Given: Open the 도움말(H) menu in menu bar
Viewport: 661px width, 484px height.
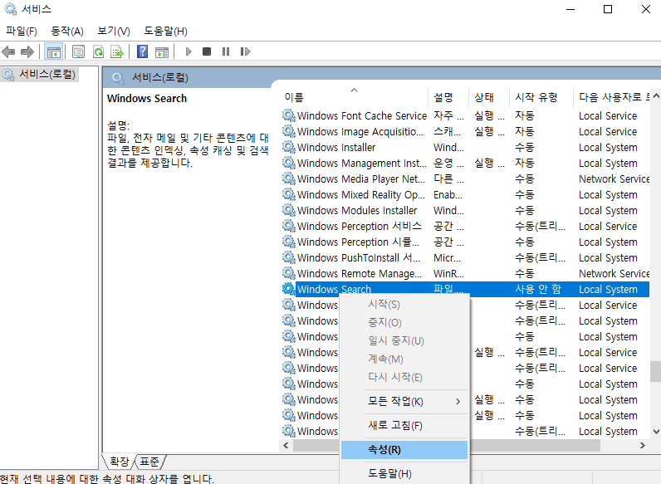Looking at the screenshot, I should [x=166, y=32].
